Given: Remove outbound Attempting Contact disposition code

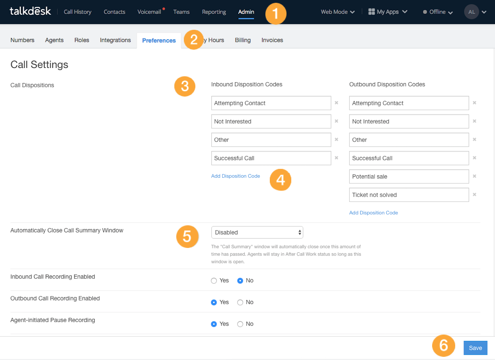Looking at the screenshot, I should 474,103.
